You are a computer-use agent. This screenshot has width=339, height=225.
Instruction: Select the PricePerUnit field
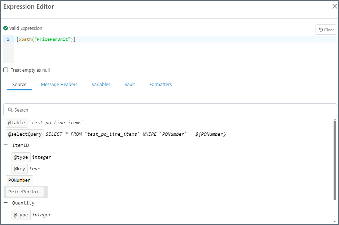[25, 192]
